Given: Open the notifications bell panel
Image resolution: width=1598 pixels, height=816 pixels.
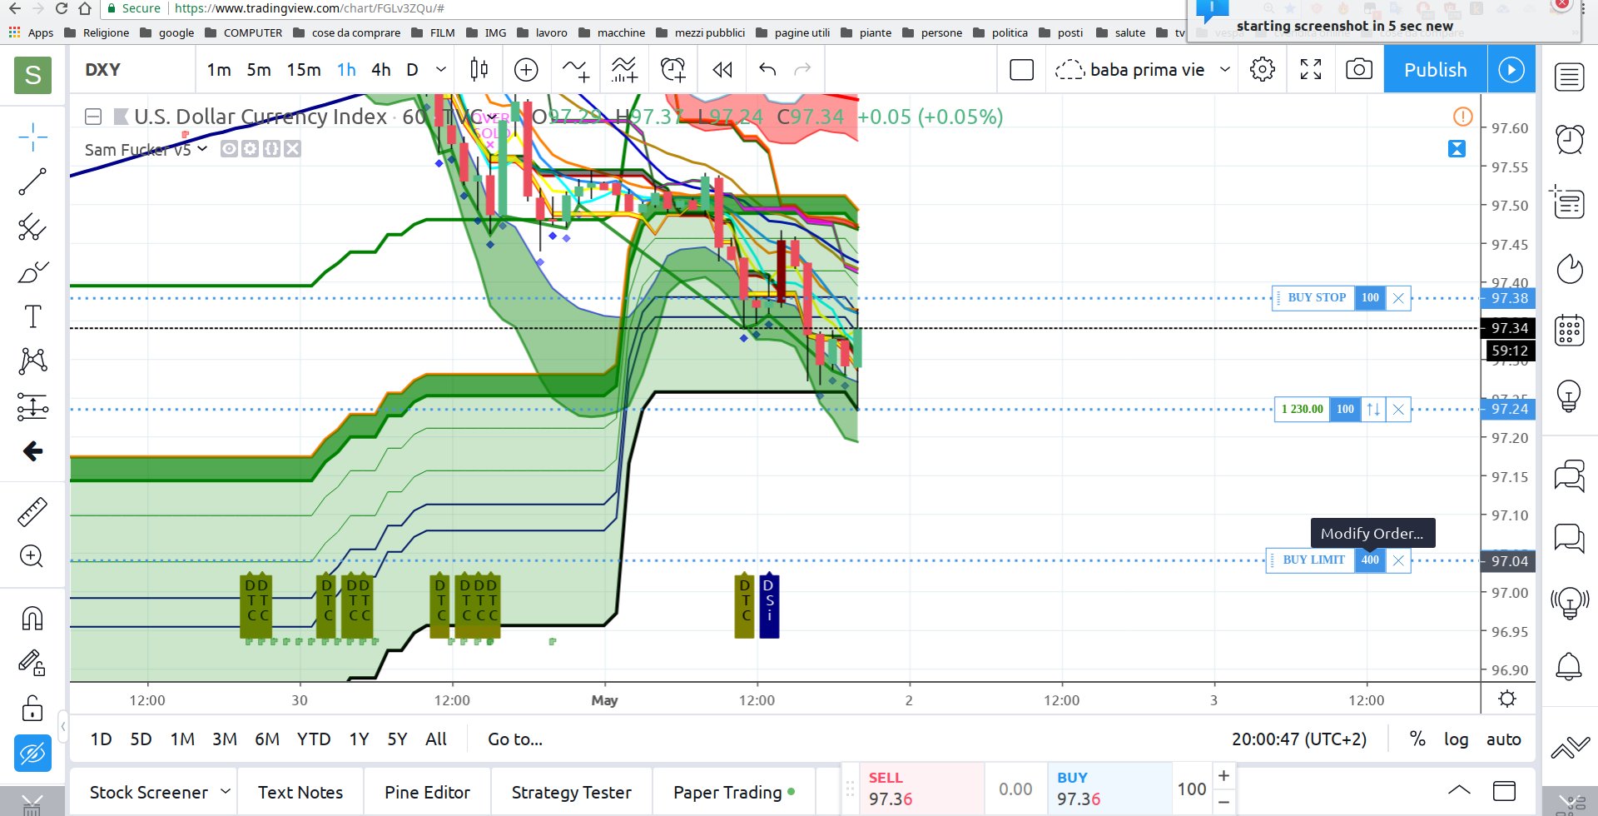Looking at the screenshot, I should pyautogui.click(x=1570, y=666).
